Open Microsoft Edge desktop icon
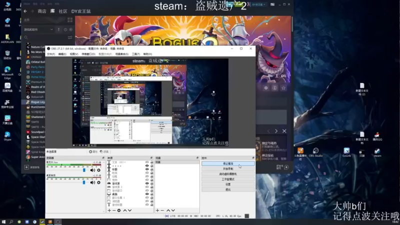400x225 pixels. [7, 72]
